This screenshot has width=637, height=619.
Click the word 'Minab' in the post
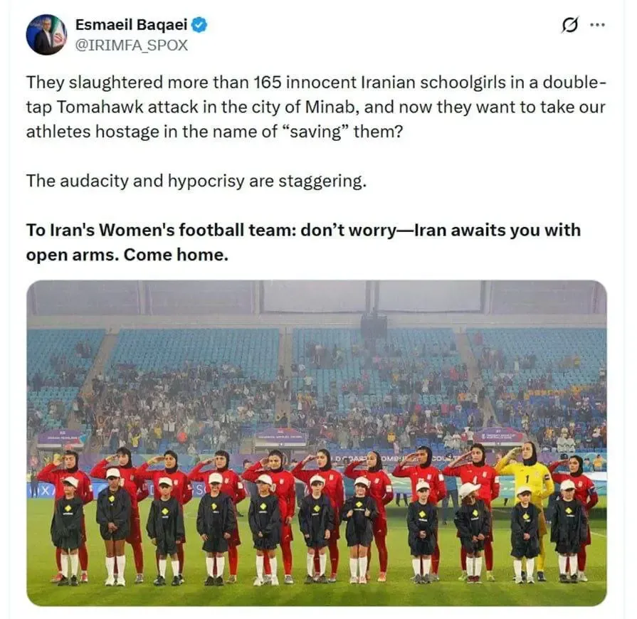330,107
